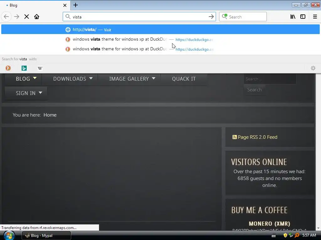Click the MONERO (XMR) heading
The width and height of the screenshot is (321, 240).
click(269, 224)
